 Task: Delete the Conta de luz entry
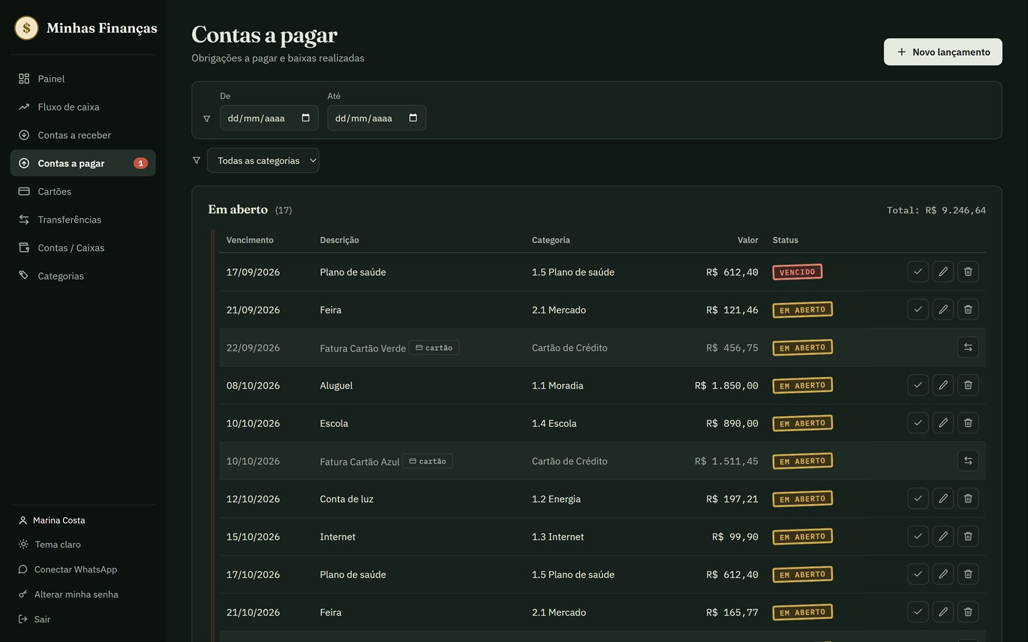pos(968,499)
